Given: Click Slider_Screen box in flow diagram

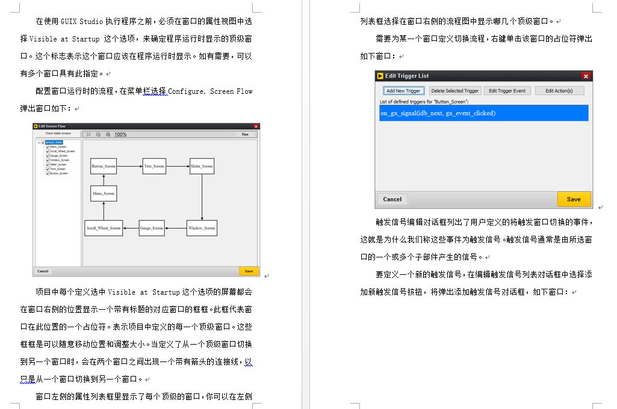Looking at the screenshot, I should pos(202,167).
